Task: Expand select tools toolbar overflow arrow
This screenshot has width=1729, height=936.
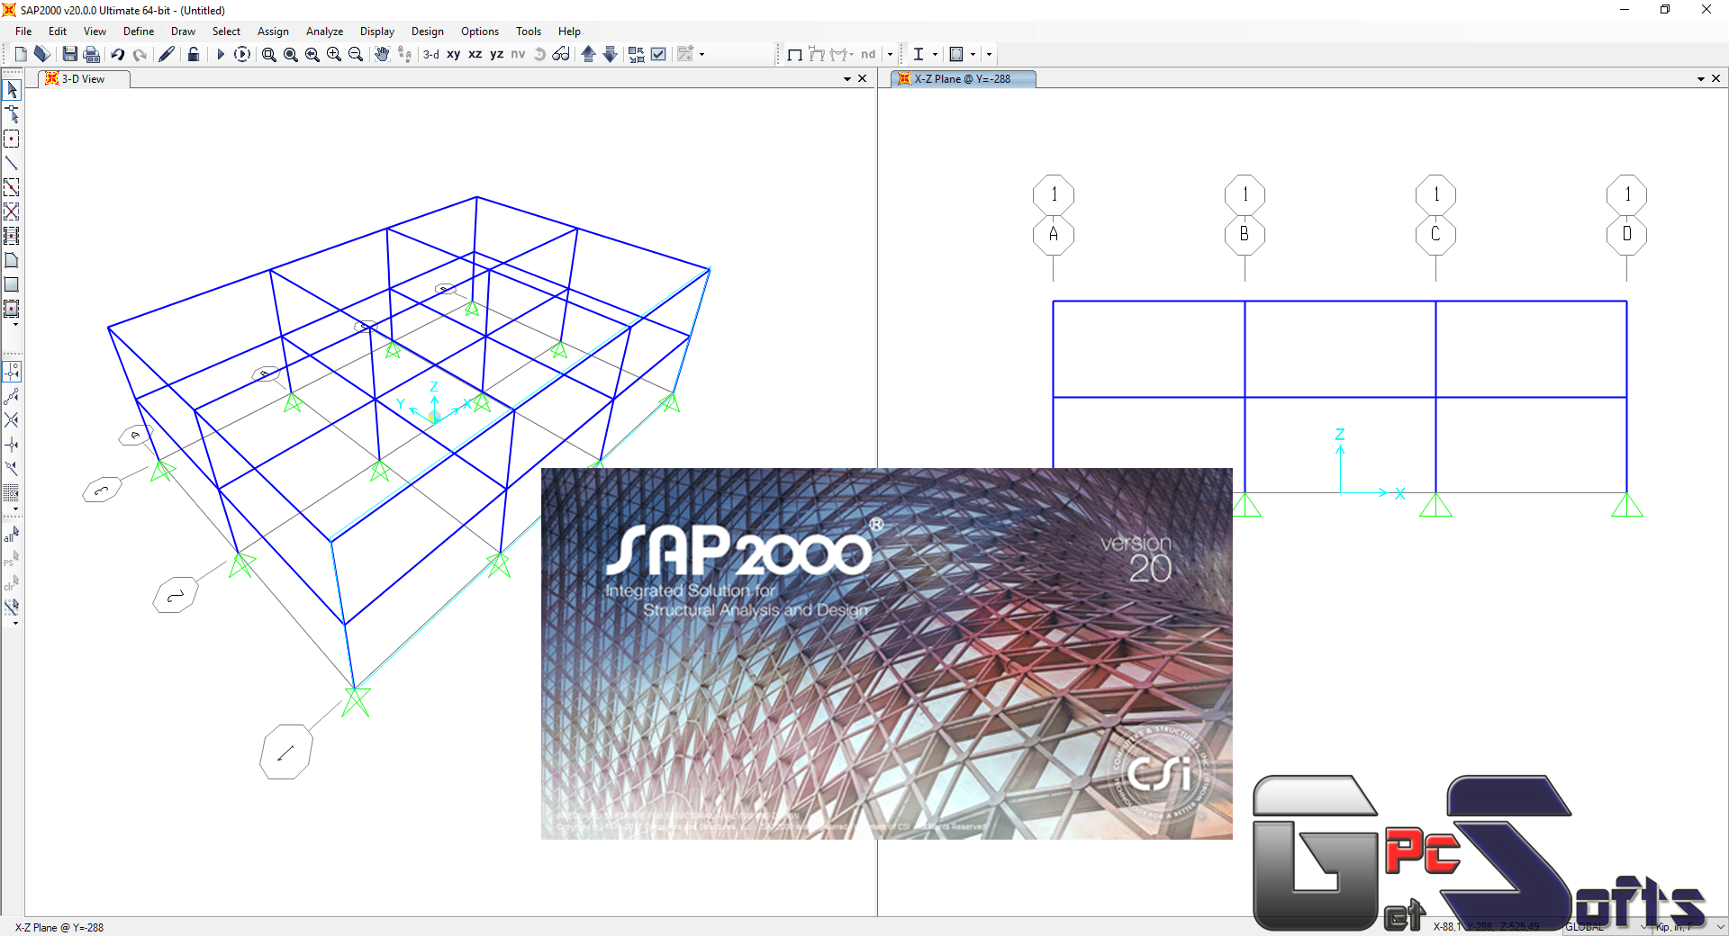Action: [x=15, y=623]
